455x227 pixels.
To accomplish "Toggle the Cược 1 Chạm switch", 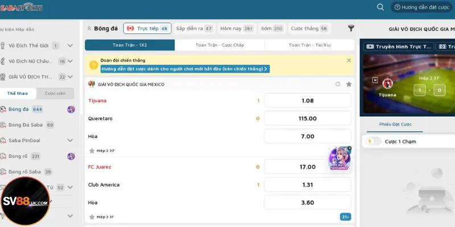I will pos(372,141).
